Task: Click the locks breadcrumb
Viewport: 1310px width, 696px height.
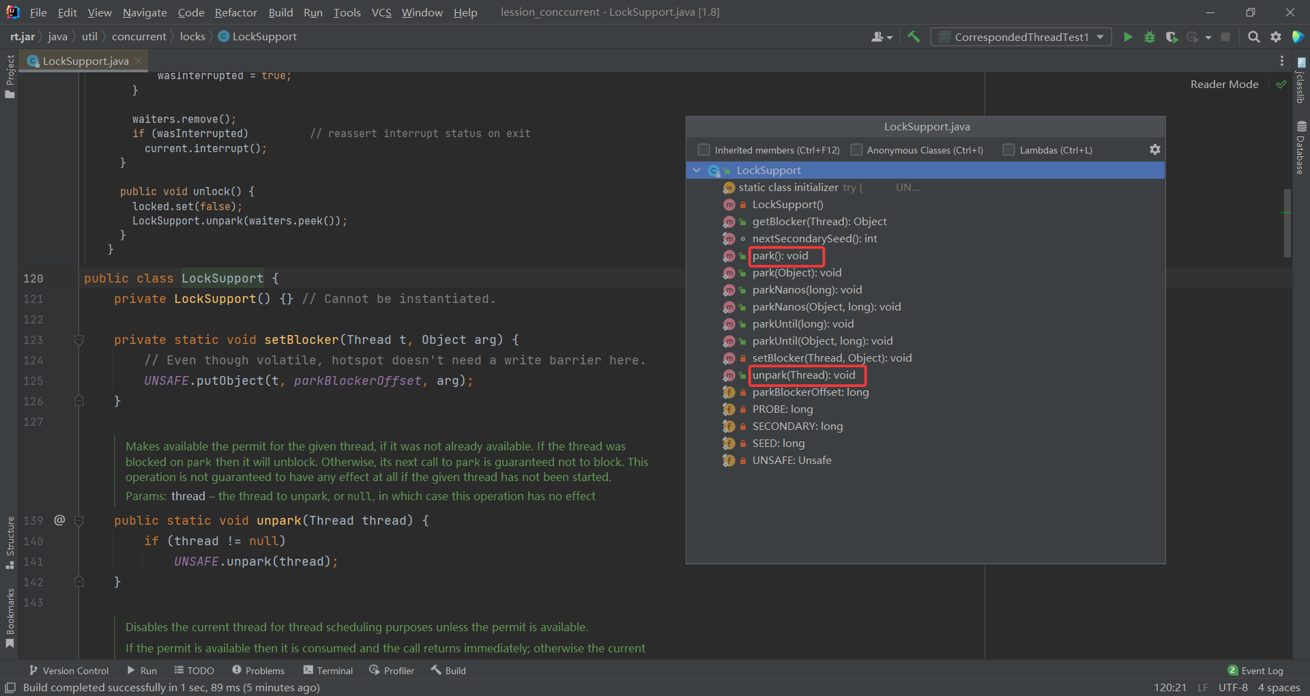Action: [x=192, y=36]
